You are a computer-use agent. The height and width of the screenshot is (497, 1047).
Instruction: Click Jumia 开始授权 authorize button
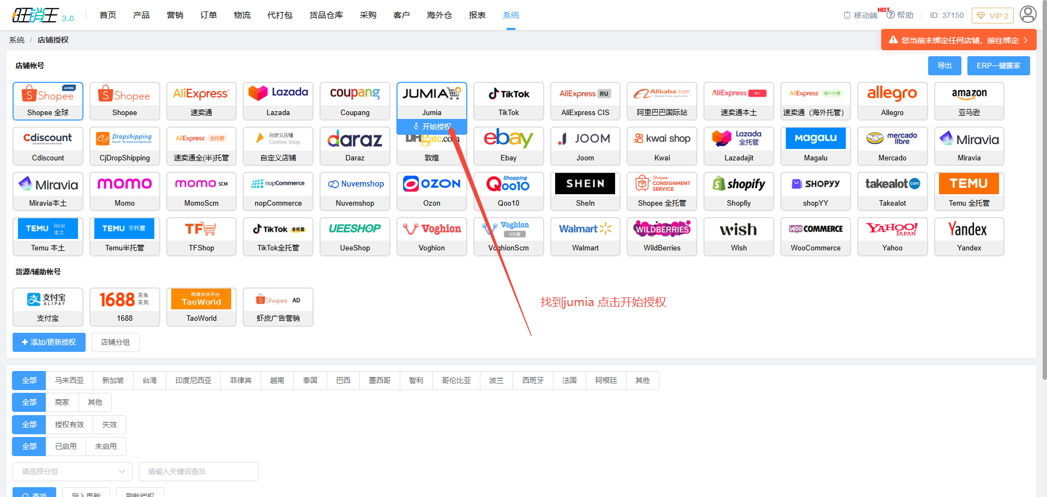432,127
